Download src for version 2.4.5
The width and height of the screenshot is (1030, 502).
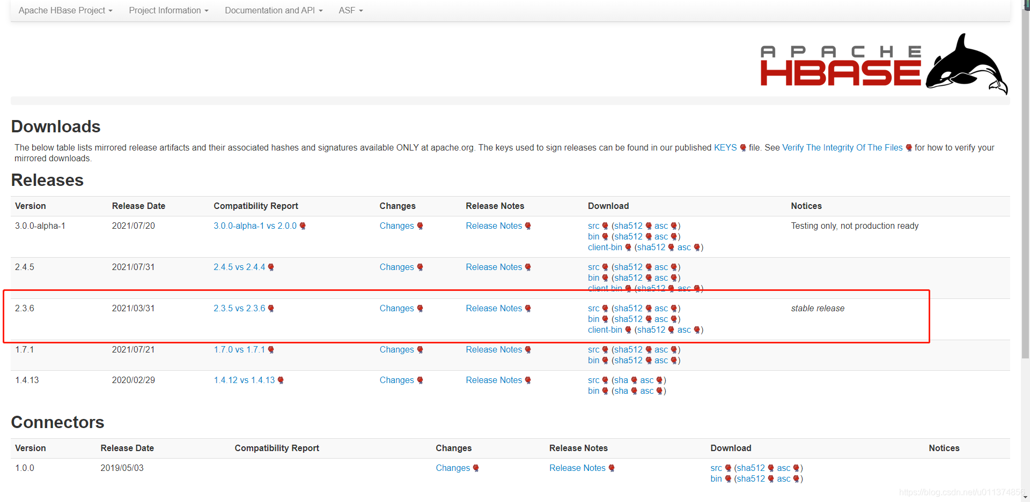593,267
